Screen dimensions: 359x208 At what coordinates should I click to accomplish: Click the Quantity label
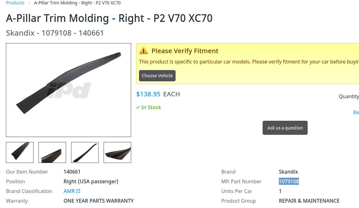pyautogui.click(x=349, y=96)
